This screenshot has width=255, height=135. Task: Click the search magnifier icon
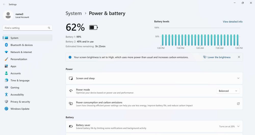(x=49, y=28)
